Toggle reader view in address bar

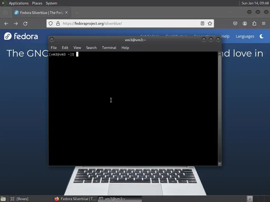(202, 23)
